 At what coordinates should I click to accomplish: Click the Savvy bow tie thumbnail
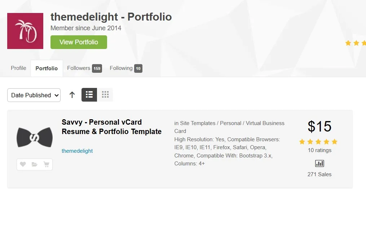35,137
